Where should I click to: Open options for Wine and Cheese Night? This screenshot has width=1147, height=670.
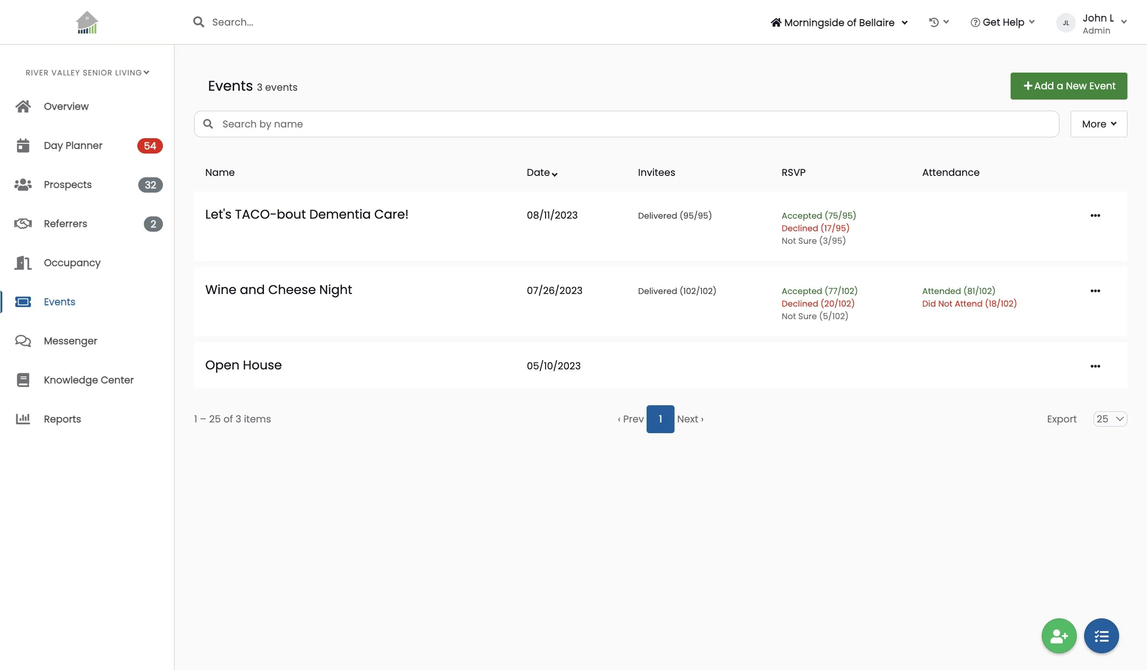tap(1095, 291)
